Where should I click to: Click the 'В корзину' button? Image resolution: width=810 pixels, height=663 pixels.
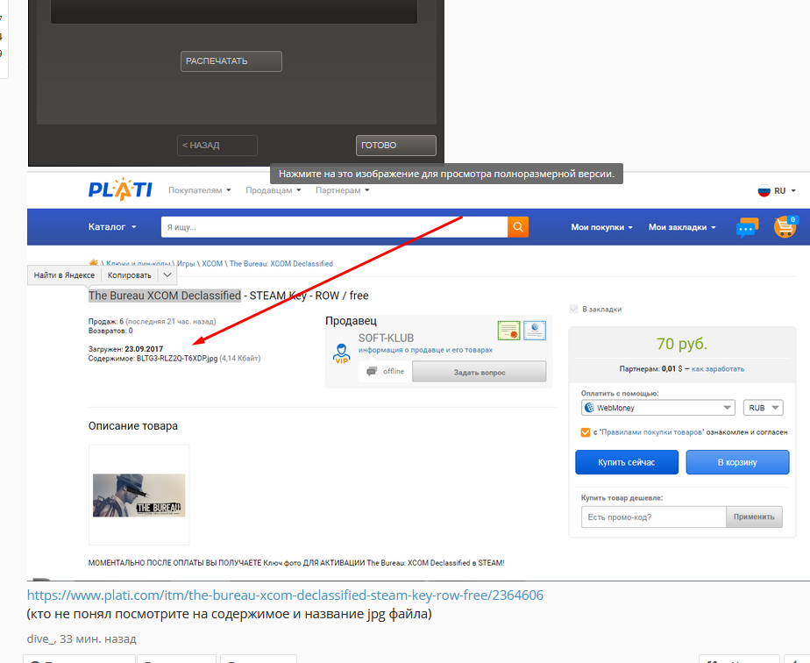(737, 462)
